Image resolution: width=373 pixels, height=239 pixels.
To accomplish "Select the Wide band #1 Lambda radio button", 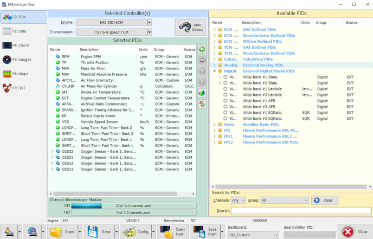I will coord(226,89).
